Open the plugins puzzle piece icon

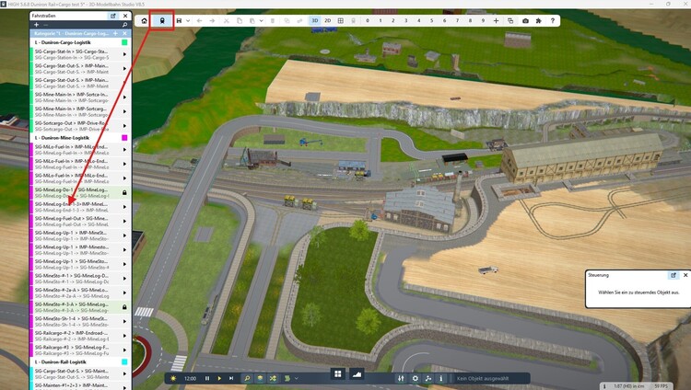(539, 20)
